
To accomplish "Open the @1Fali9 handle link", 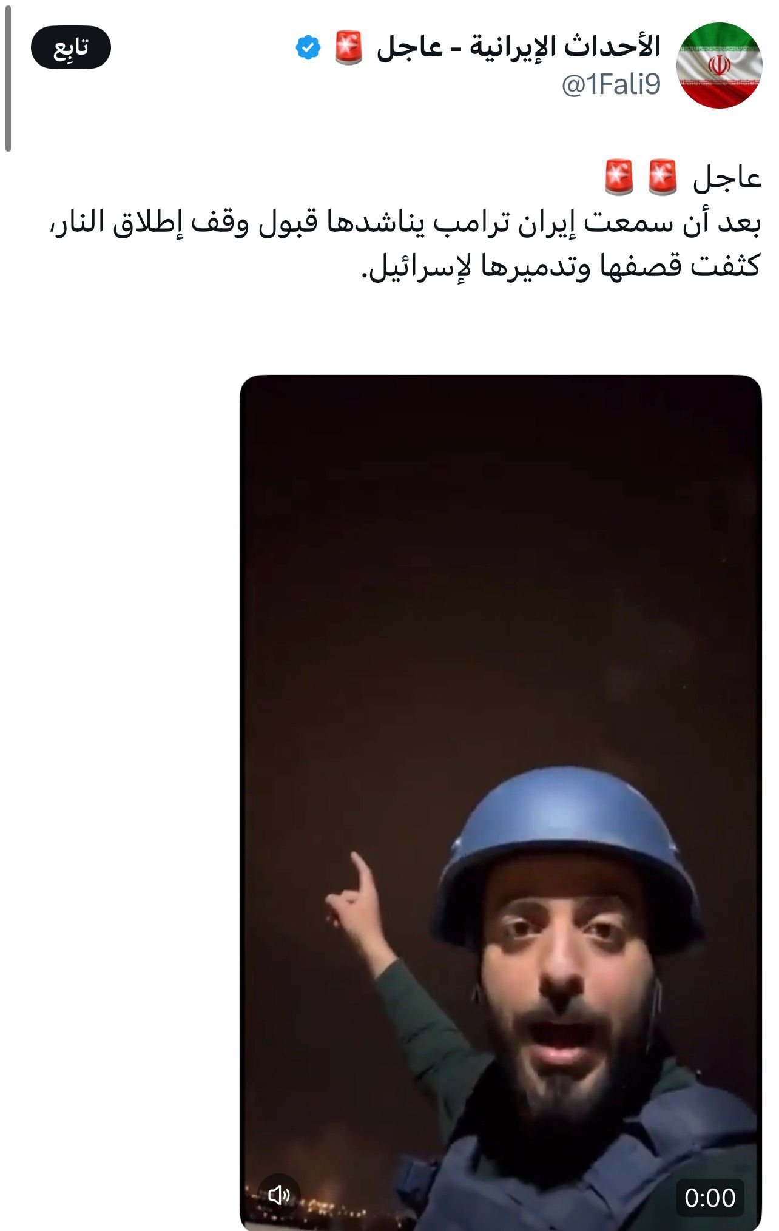I will pyautogui.click(x=610, y=84).
